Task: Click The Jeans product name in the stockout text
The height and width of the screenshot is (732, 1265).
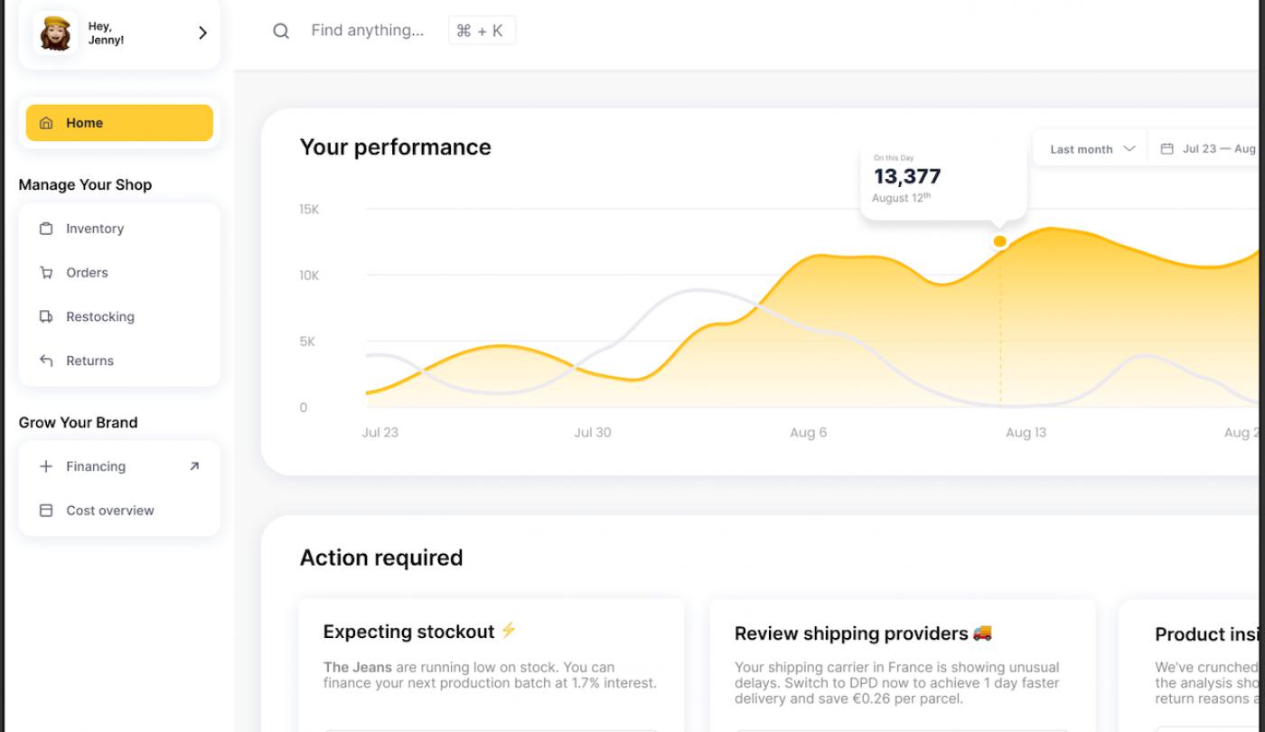Action: tap(358, 668)
